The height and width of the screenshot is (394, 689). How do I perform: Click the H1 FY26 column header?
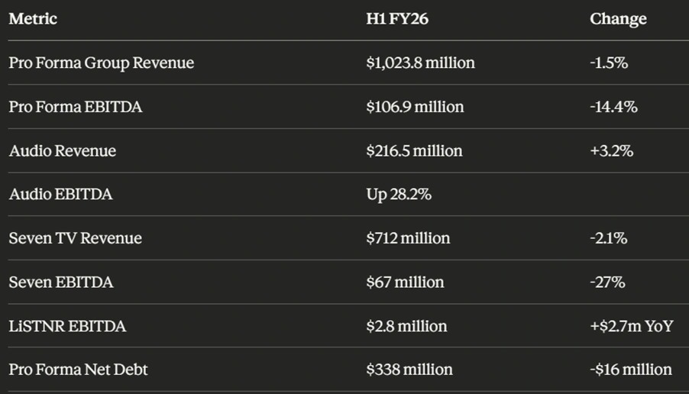click(x=397, y=19)
